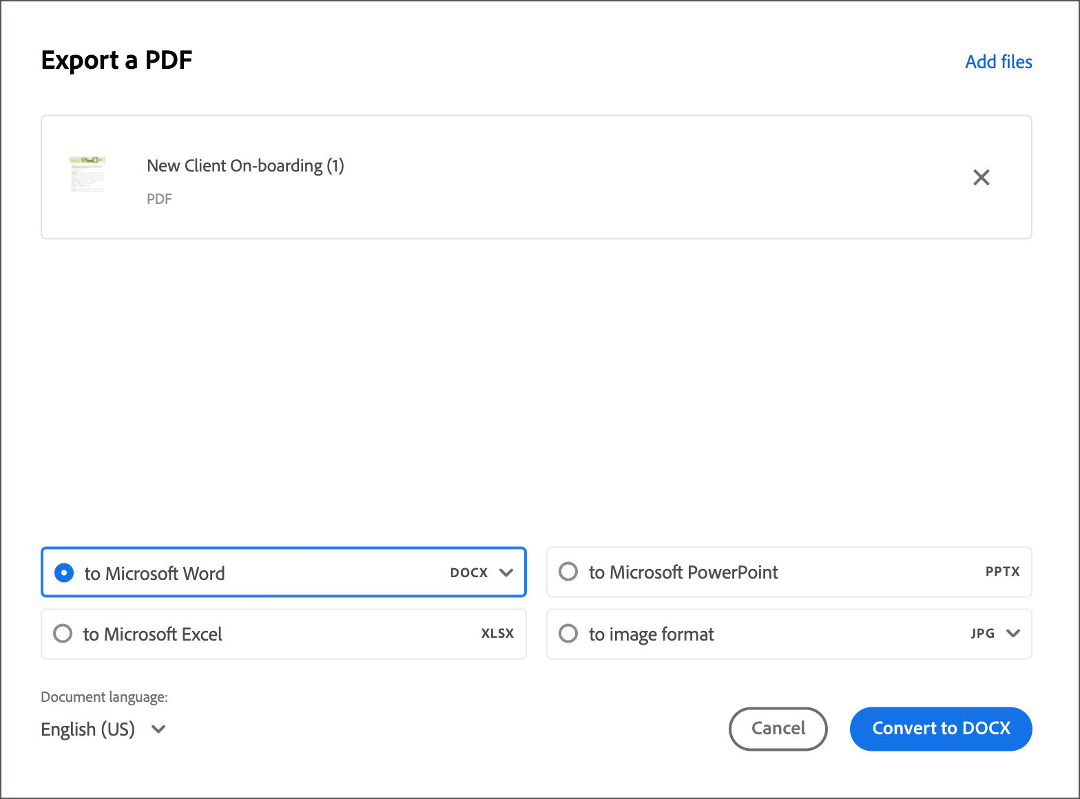
Task: Click the PDF file type label under file name
Action: [x=159, y=199]
